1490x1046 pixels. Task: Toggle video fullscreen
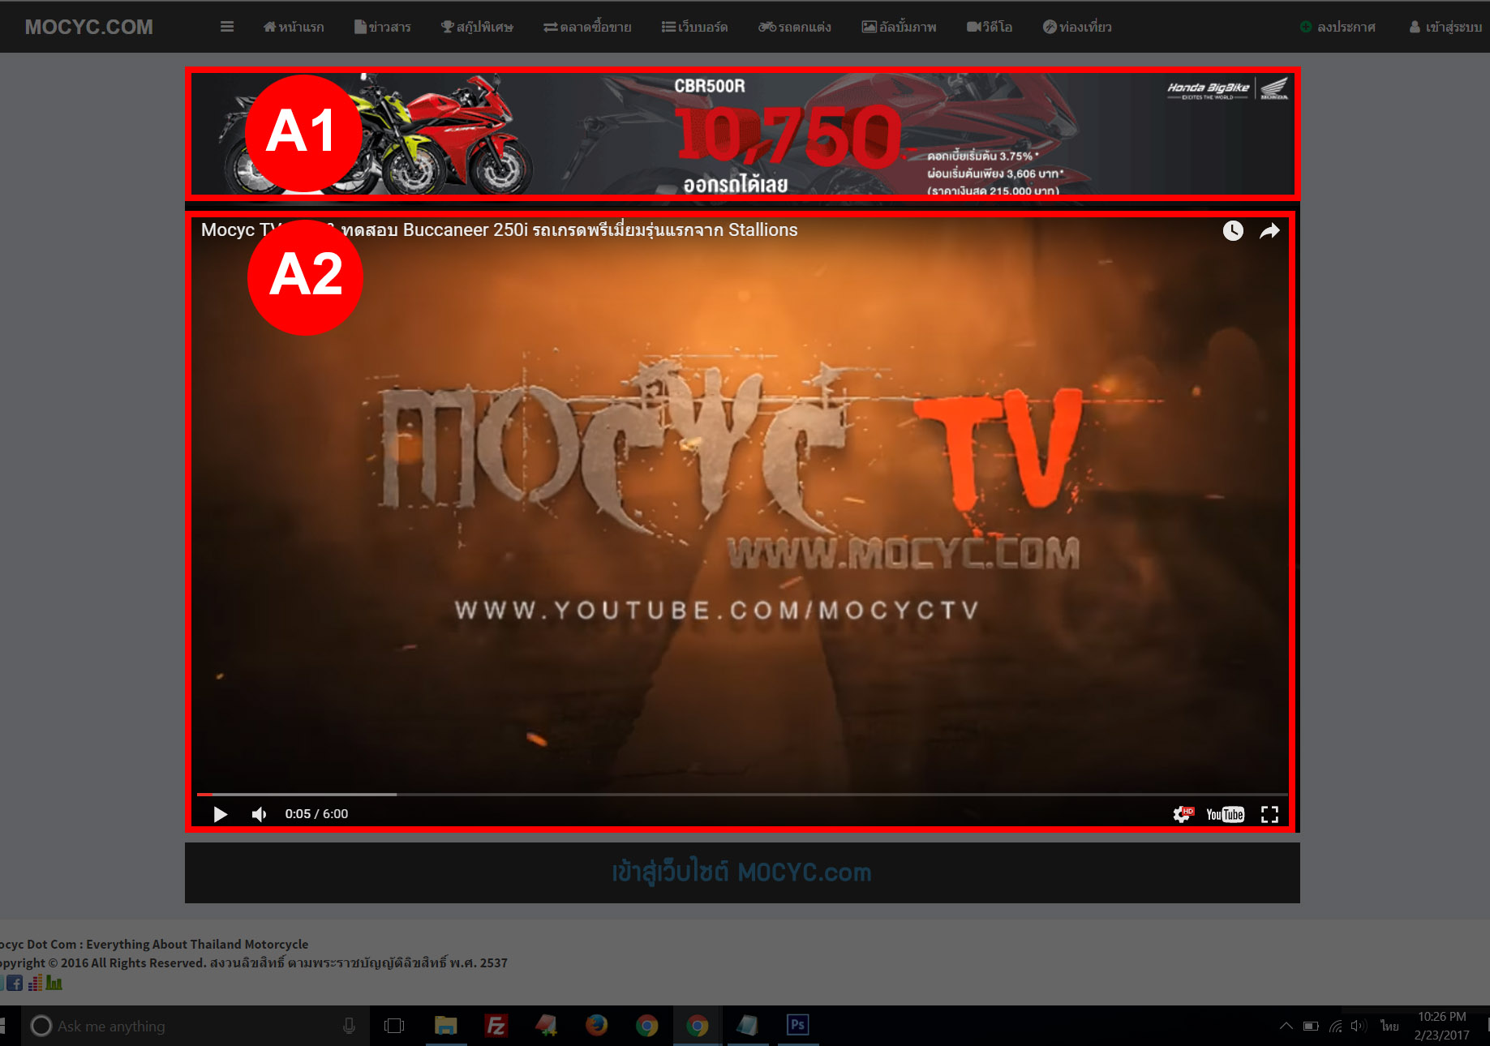(1269, 814)
